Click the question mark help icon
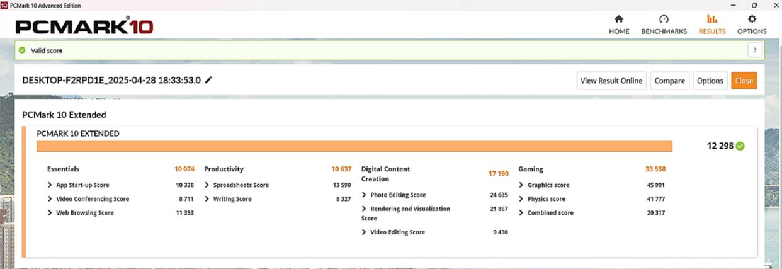Screen dimensions: 782x269 pyautogui.click(x=754, y=50)
